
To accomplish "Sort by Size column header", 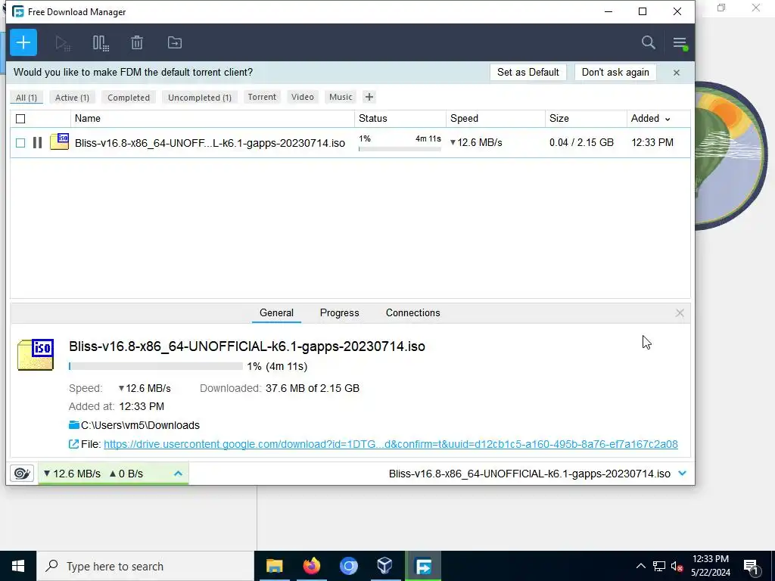I will tap(587, 119).
